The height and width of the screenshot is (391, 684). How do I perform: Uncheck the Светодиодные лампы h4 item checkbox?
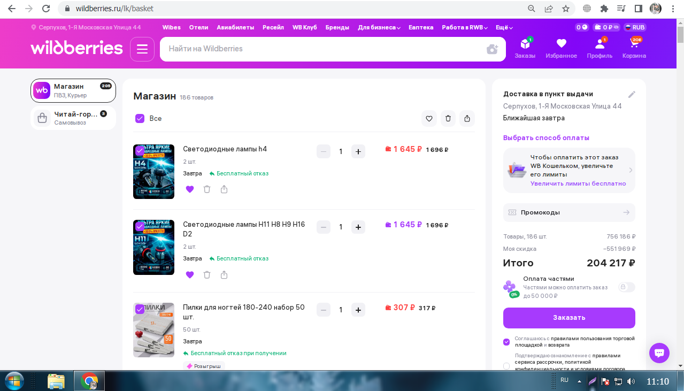(140, 151)
